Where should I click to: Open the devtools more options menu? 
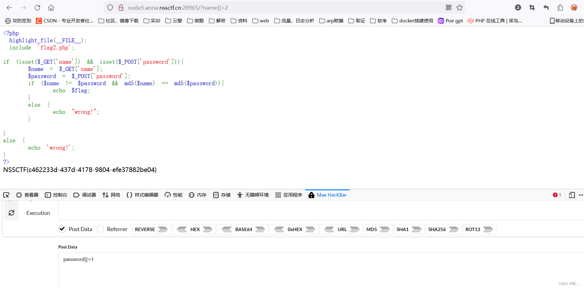(x=582, y=195)
